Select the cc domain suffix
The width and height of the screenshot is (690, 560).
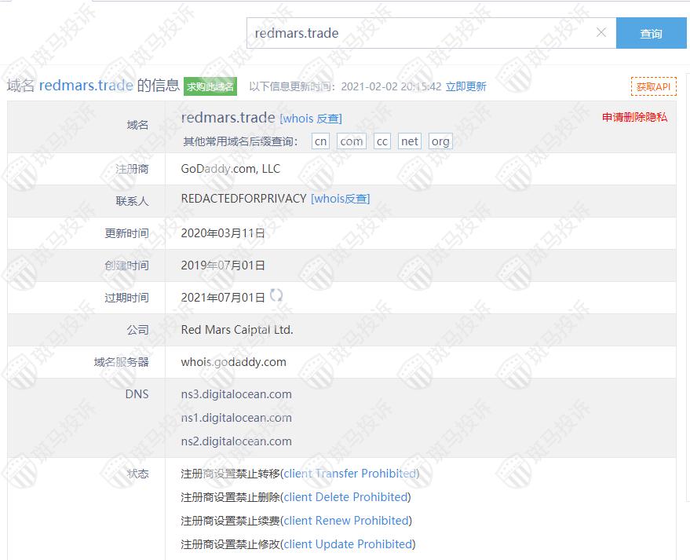tap(382, 141)
